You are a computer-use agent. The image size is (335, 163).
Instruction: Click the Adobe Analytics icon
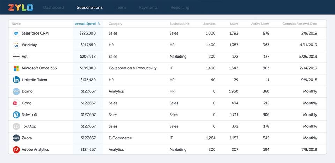[16, 150]
